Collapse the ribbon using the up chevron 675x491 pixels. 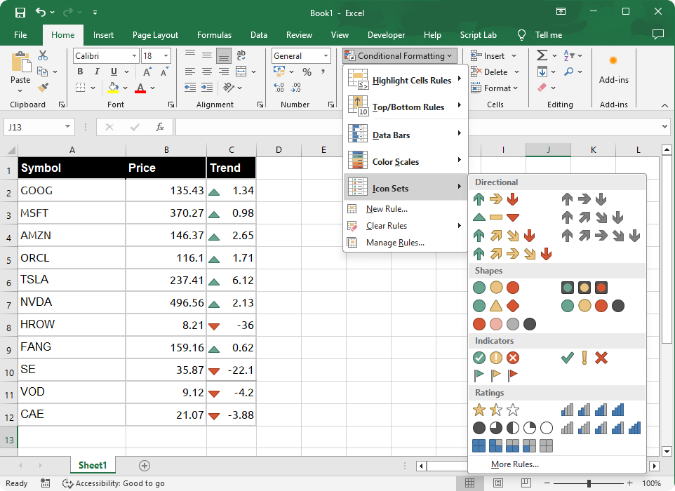coord(664,105)
